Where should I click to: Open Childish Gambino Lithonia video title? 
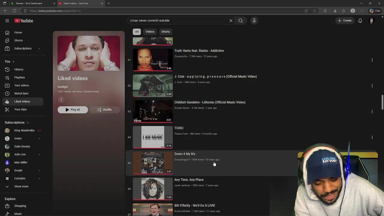click(x=210, y=102)
